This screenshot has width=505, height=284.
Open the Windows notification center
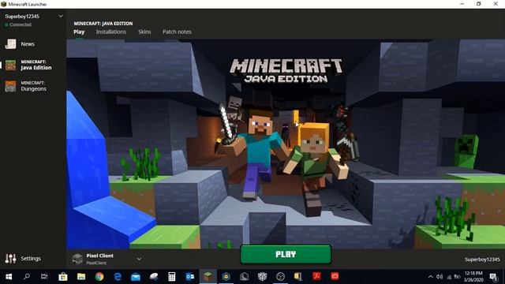pyautogui.click(x=493, y=277)
